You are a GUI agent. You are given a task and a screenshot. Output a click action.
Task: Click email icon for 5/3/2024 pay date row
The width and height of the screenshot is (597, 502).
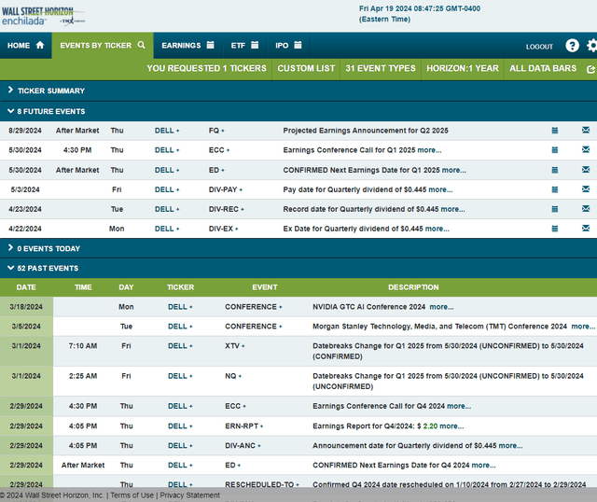(586, 189)
